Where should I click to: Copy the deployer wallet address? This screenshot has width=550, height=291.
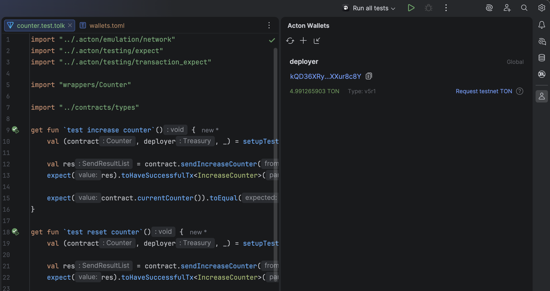(369, 76)
